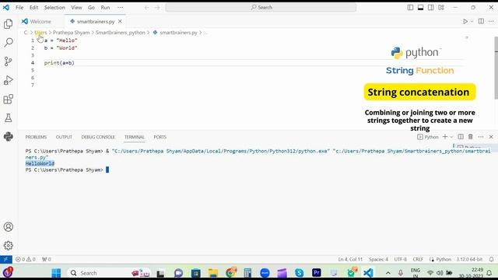Split the editor to the right

481,21
